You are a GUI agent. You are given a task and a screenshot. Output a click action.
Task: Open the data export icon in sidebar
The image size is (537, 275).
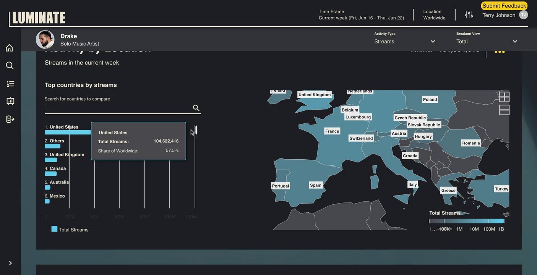tap(10, 119)
